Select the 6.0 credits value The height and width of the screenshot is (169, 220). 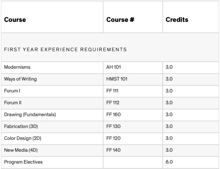169,162
